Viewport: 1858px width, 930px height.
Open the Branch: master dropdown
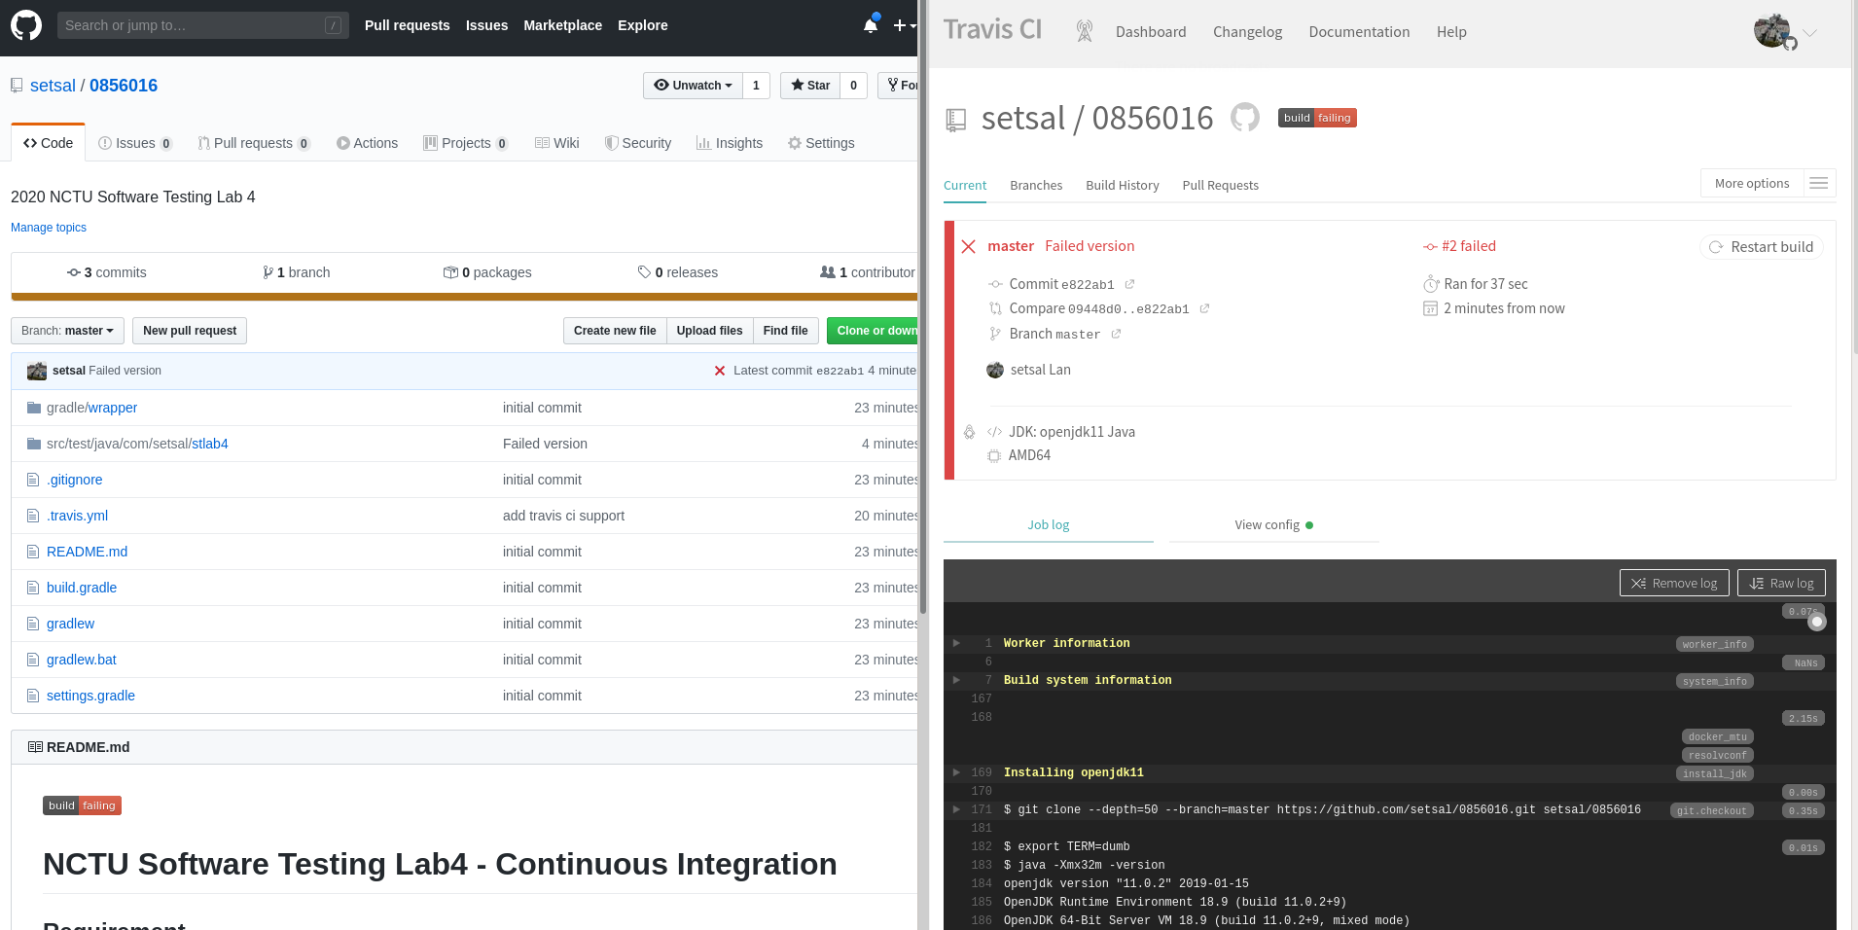click(67, 331)
